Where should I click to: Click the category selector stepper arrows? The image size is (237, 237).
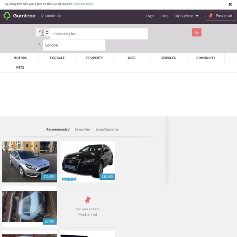pos(47,32)
